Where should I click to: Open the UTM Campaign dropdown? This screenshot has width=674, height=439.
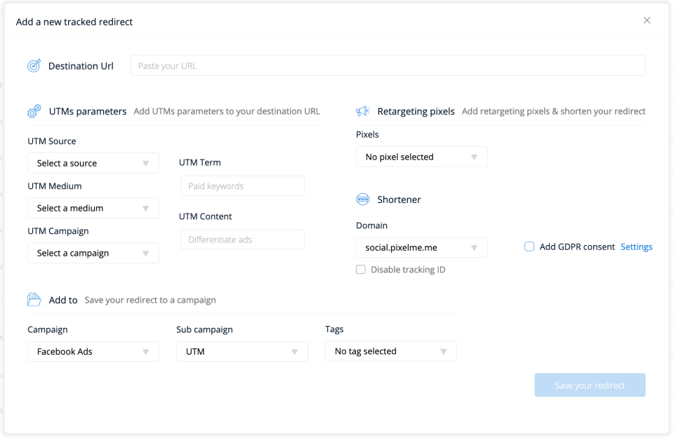pyautogui.click(x=93, y=253)
